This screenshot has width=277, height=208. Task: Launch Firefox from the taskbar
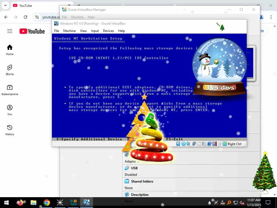tap(20, 203)
